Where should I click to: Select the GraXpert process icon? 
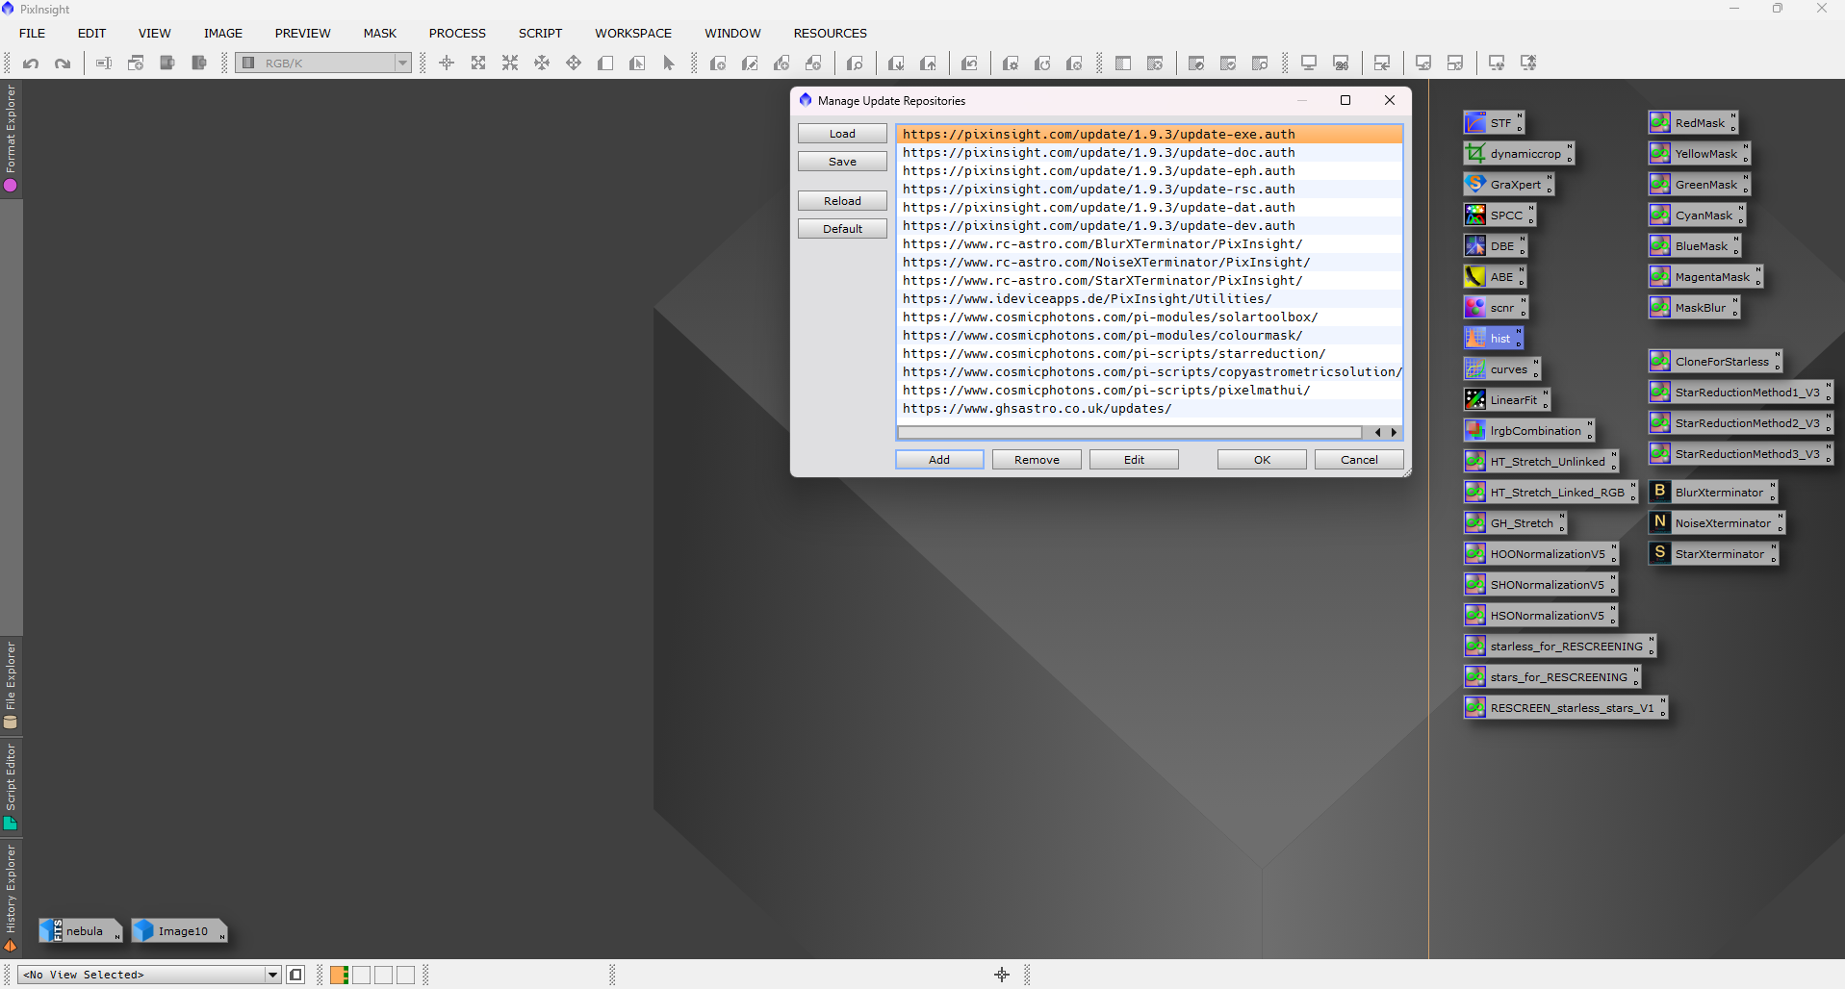tap(1507, 185)
